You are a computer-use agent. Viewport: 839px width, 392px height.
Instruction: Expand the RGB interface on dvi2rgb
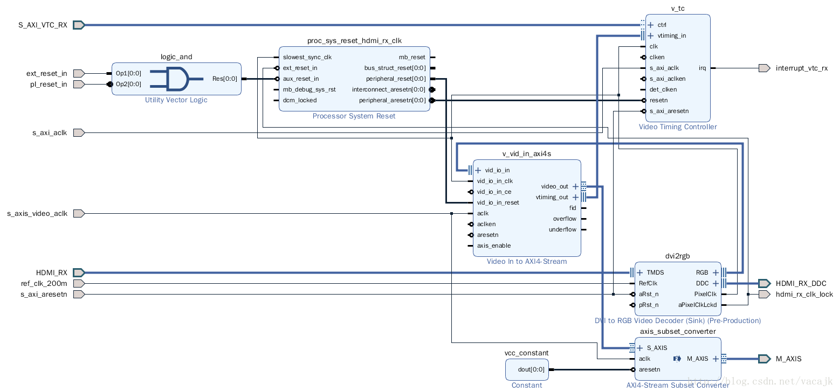pyautogui.click(x=716, y=272)
